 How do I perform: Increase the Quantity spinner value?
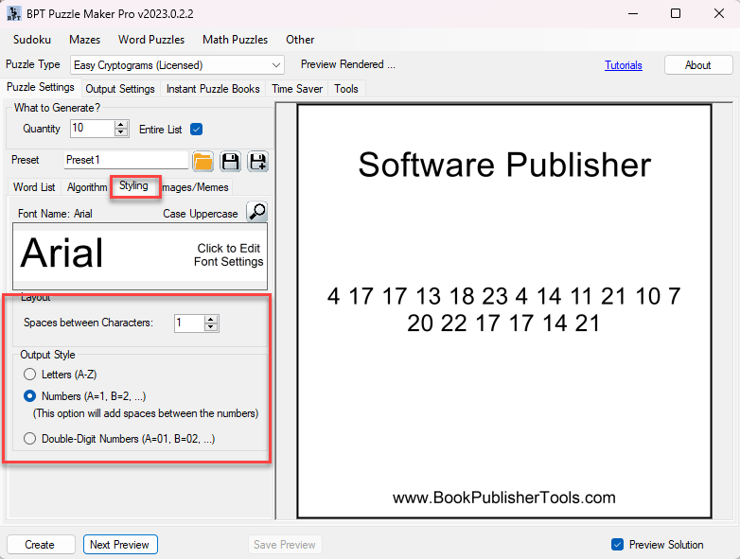[x=121, y=124]
